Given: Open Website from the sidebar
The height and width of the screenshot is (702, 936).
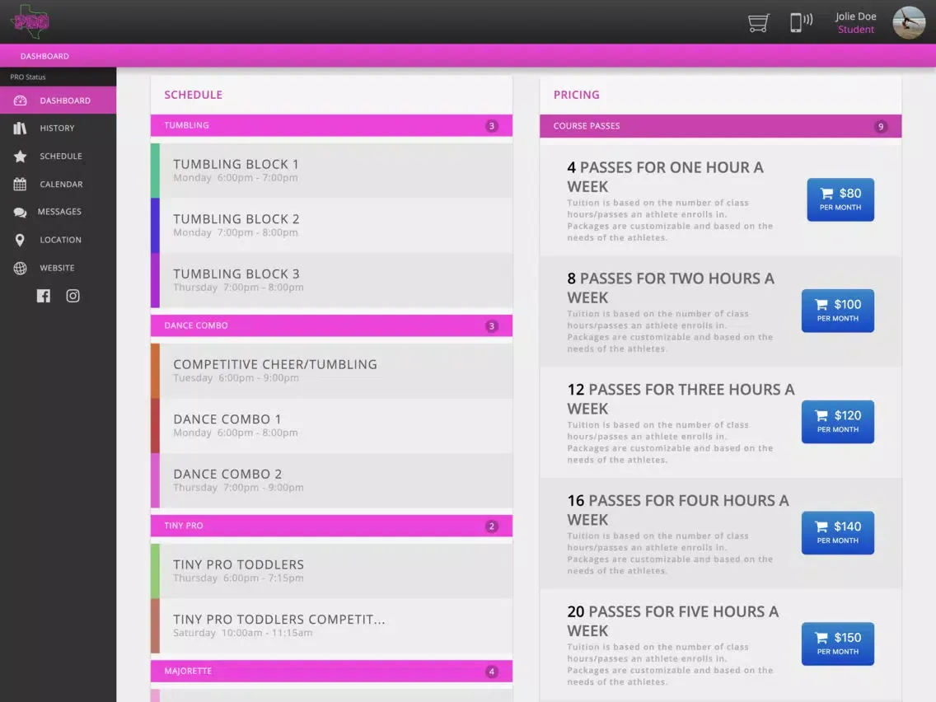Looking at the screenshot, I should [58, 268].
